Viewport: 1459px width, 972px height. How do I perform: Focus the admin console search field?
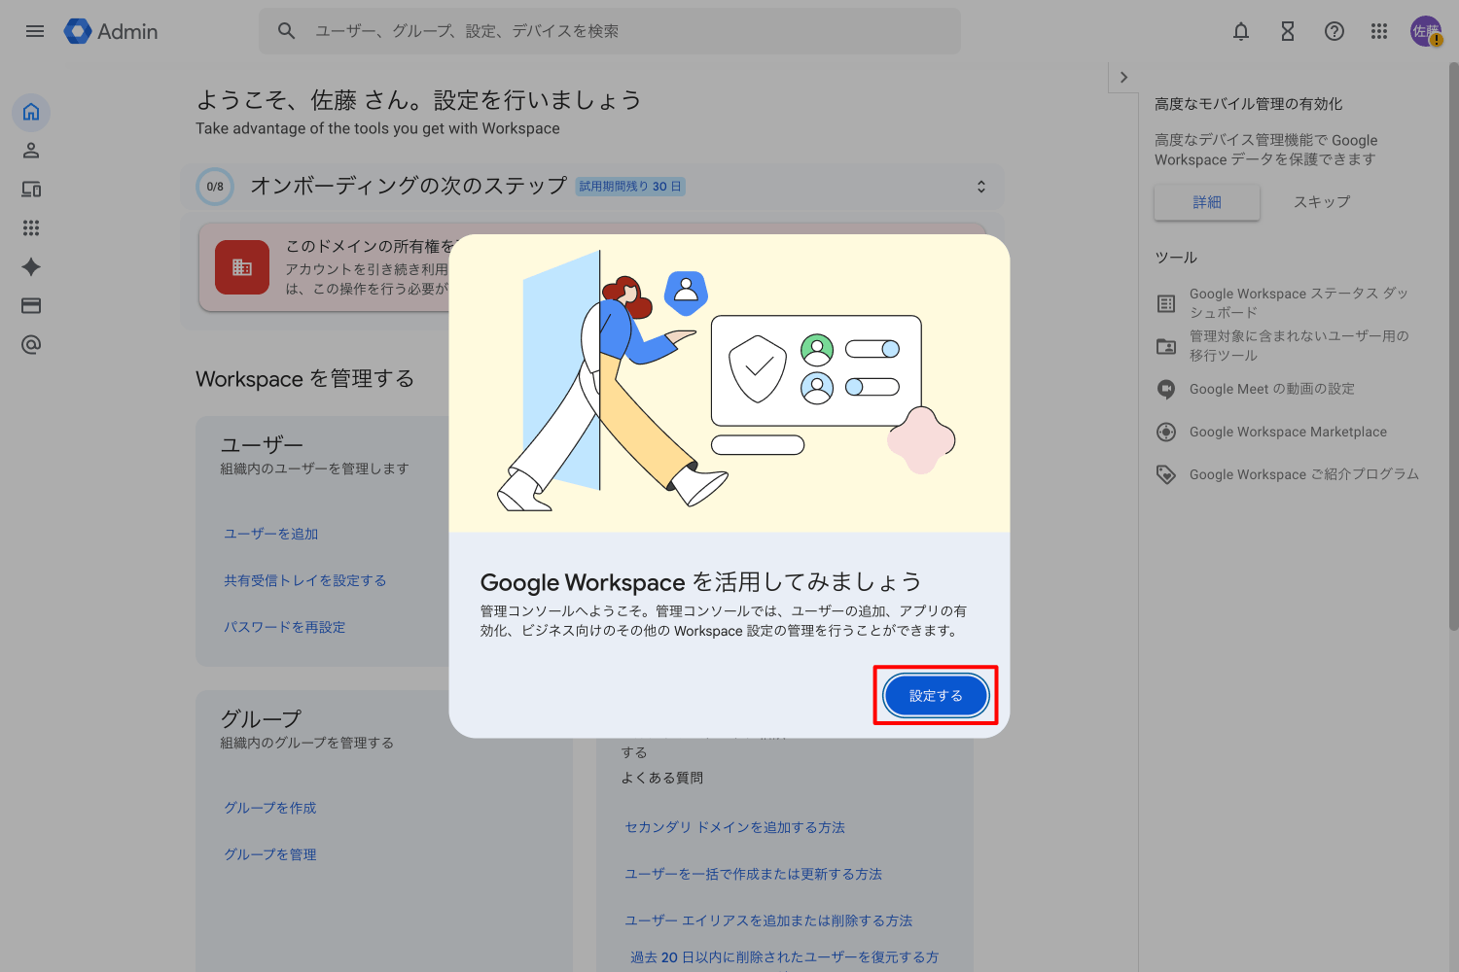[623, 31]
